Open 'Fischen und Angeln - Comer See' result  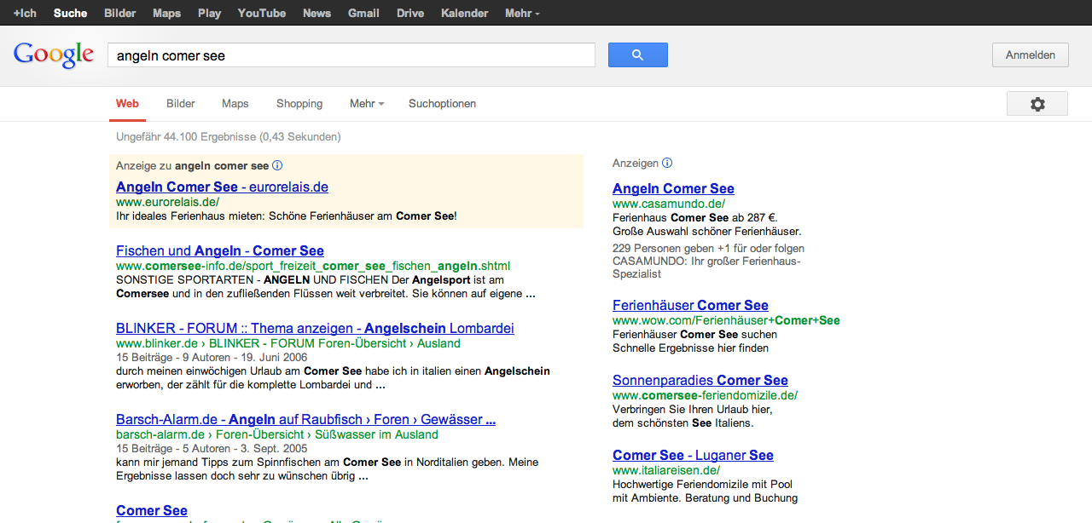[x=220, y=250]
